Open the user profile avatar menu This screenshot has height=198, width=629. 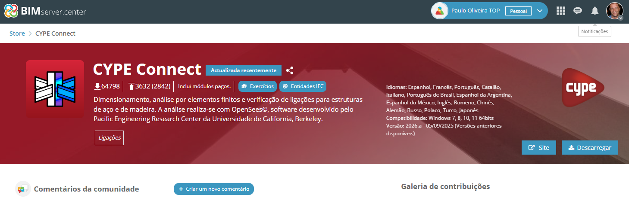coord(614,11)
